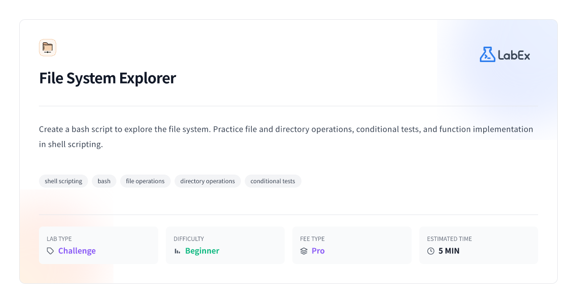Click the file system folder icon

point(48,48)
